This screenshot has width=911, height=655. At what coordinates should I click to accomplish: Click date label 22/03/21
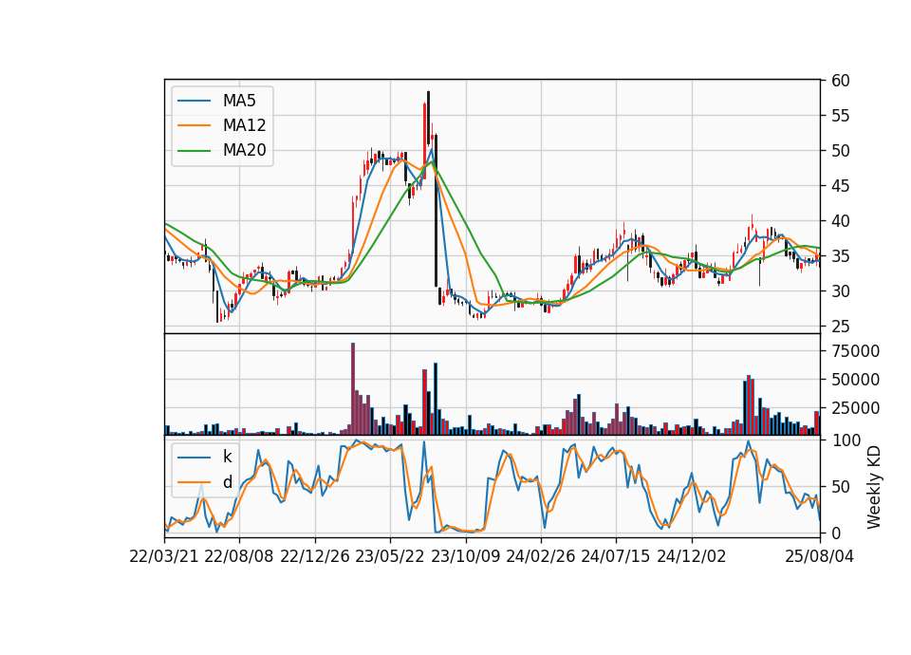(x=164, y=556)
